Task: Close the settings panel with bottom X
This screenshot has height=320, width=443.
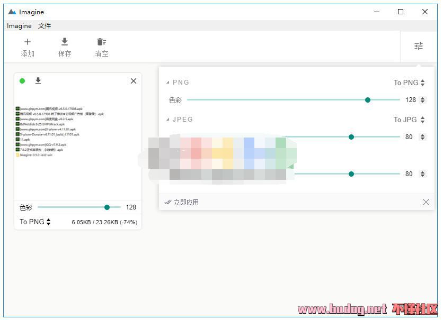Action: (x=426, y=202)
